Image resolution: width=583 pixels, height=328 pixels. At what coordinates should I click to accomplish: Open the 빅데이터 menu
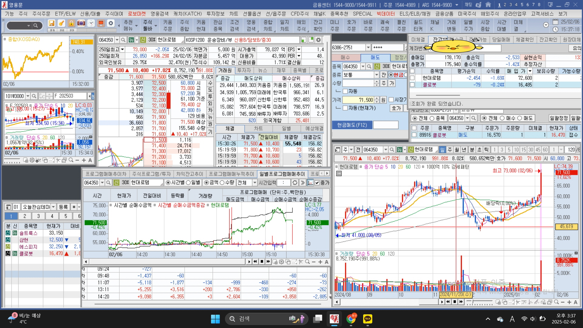385,14
